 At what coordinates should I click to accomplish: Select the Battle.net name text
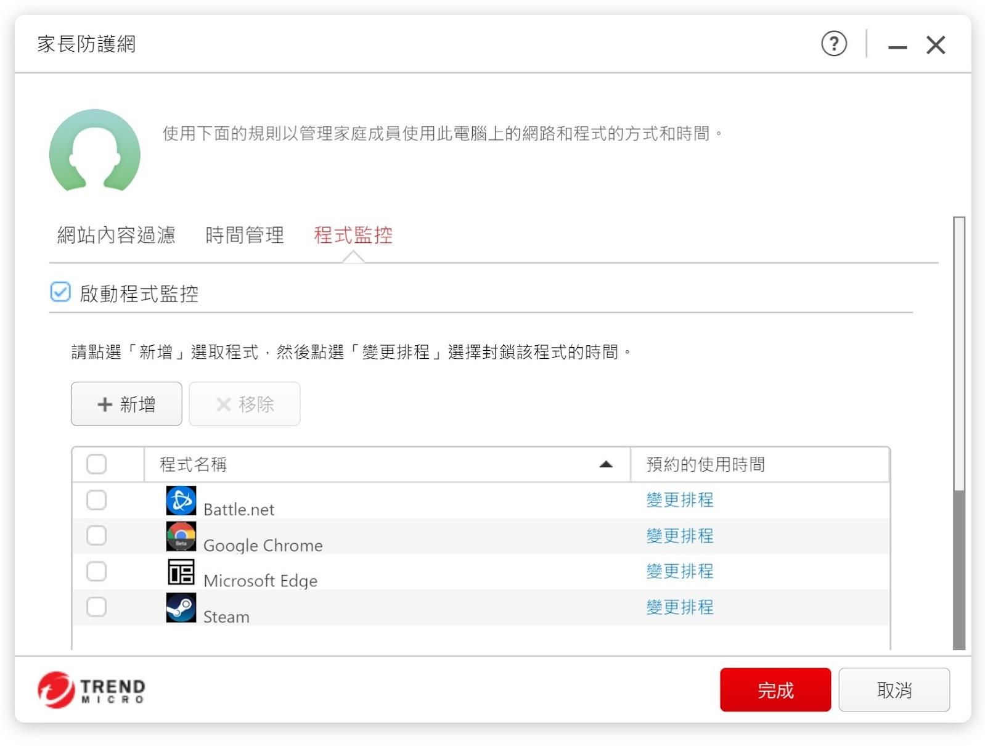point(239,509)
